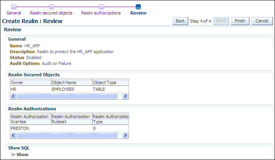Click the Realm secured objects step icon
Image resolution: width=275 pixels, height=160 pixels.
51,7
